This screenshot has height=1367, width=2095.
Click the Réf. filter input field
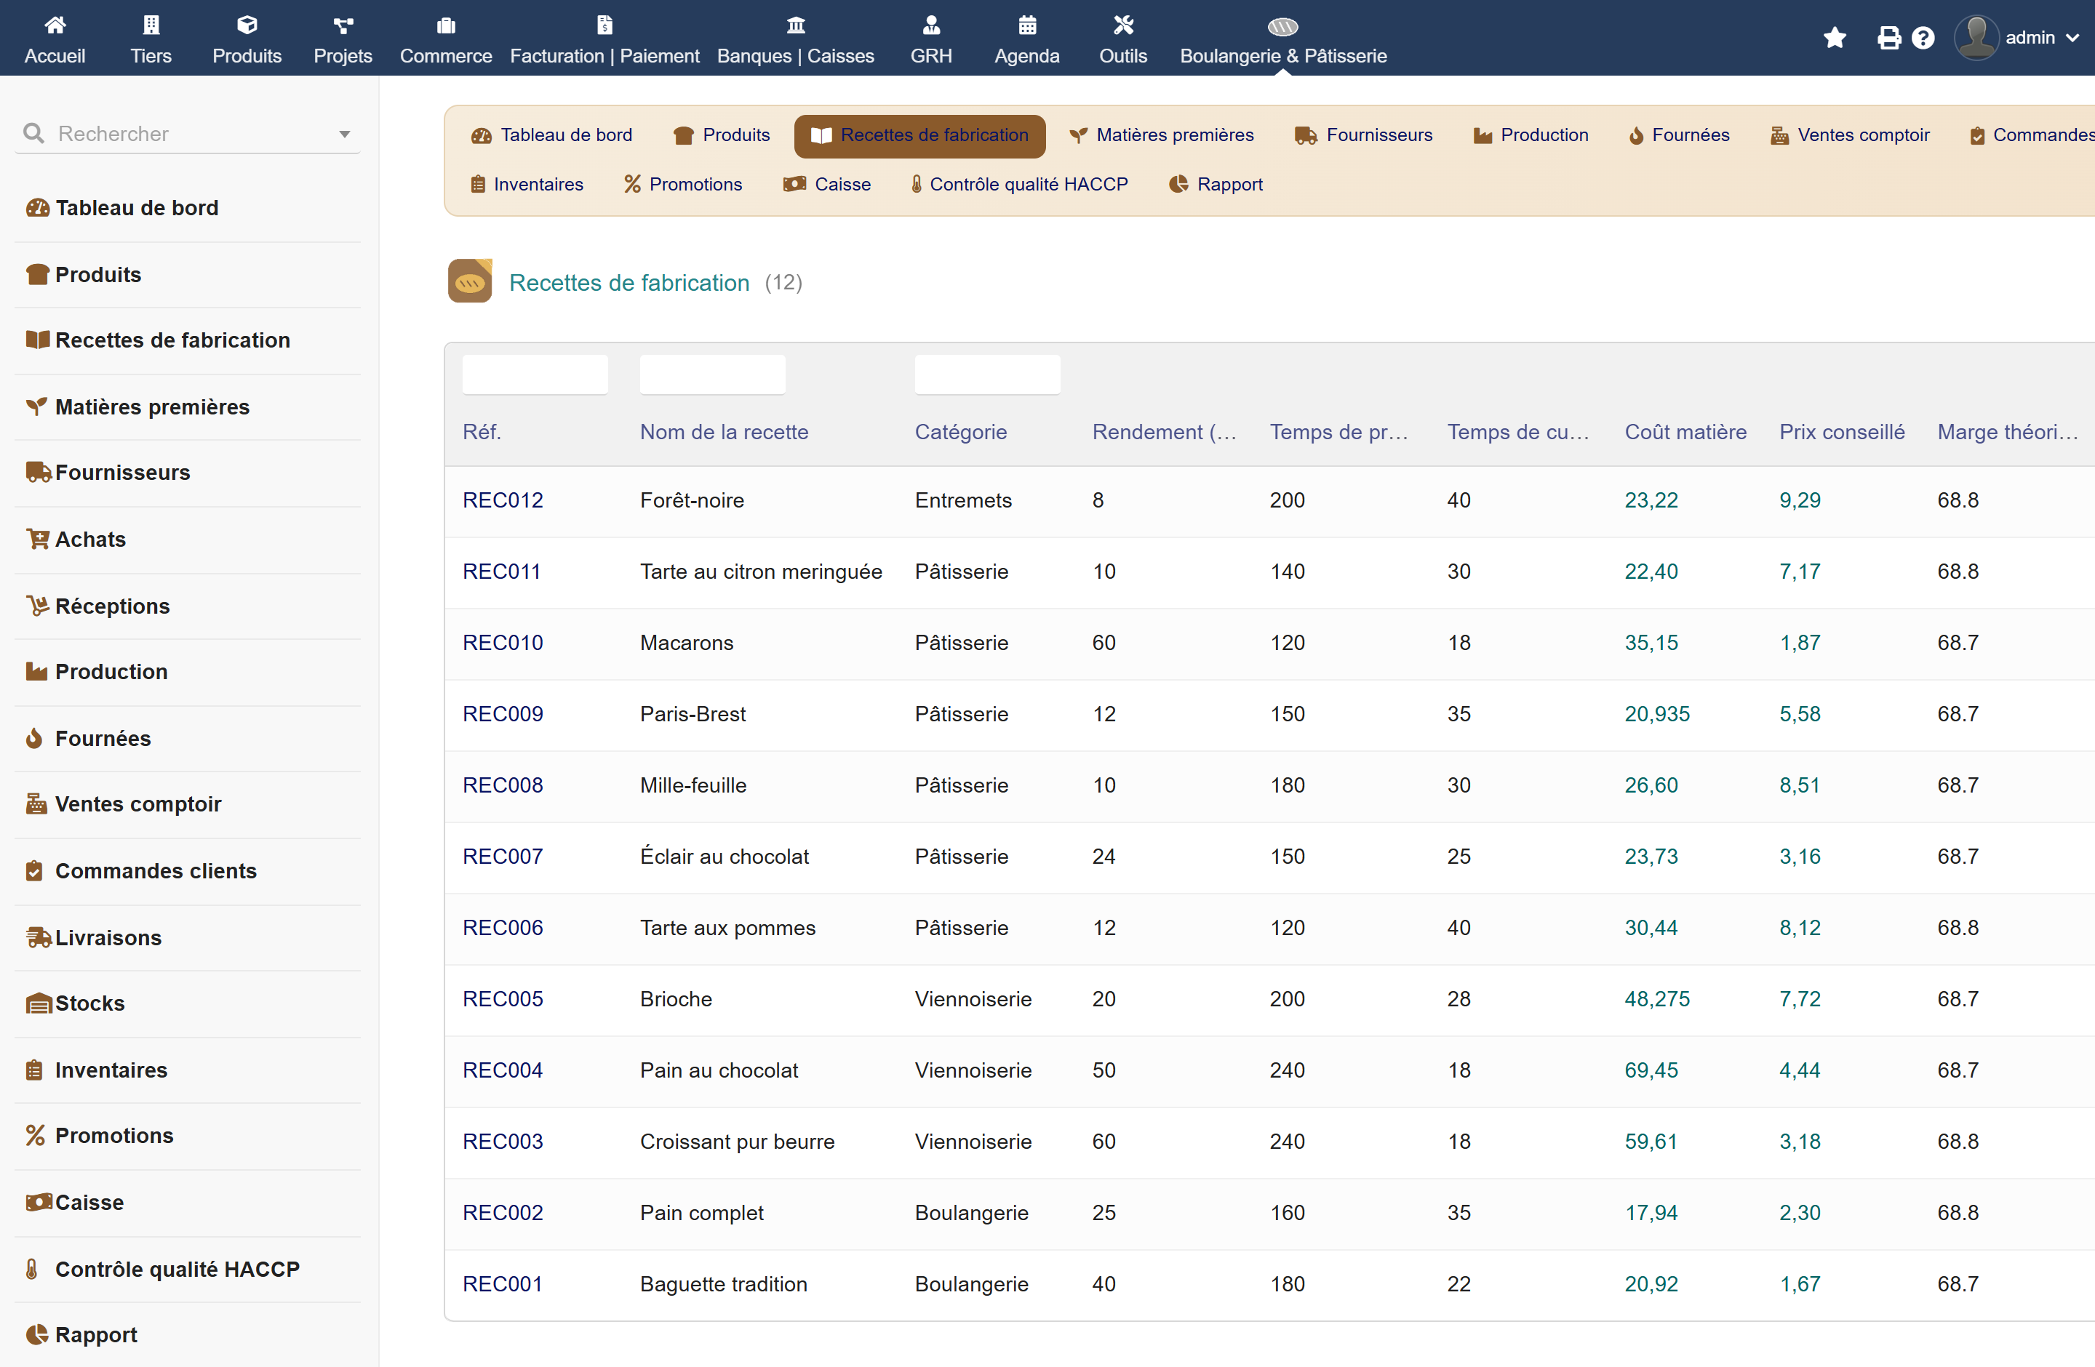[x=535, y=374]
